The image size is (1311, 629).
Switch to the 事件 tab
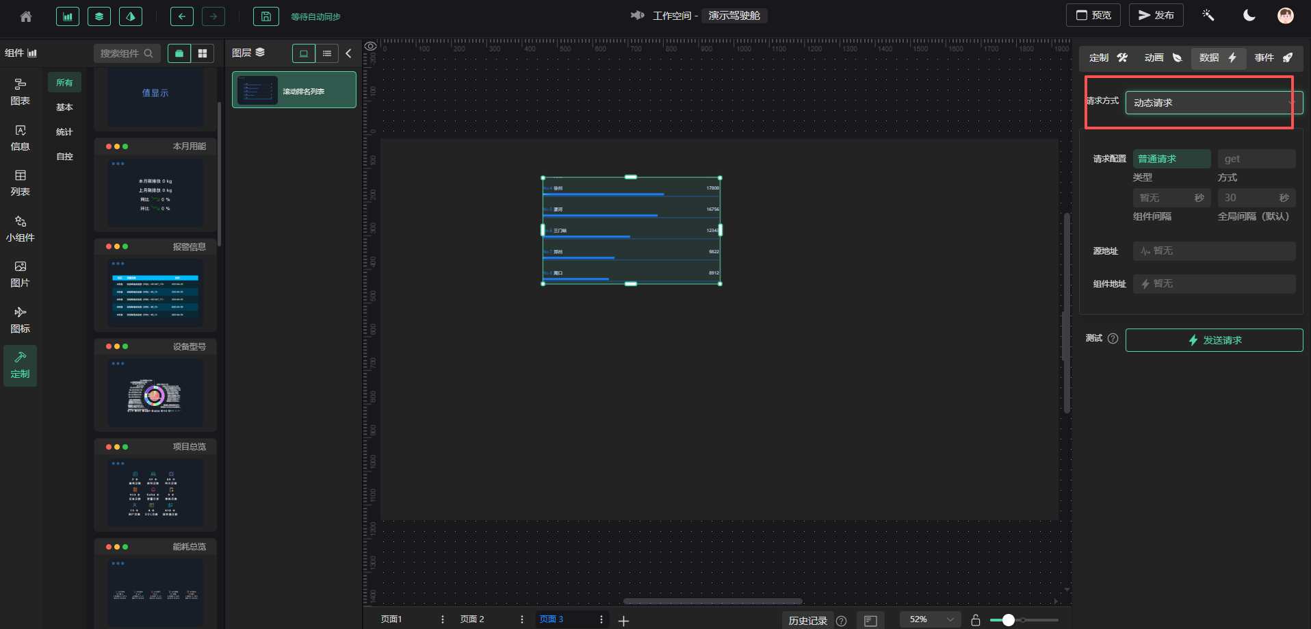coord(1273,58)
